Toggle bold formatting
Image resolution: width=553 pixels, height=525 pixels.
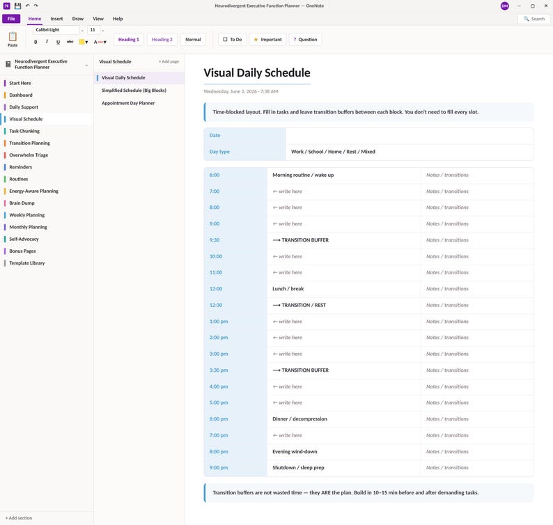(36, 42)
